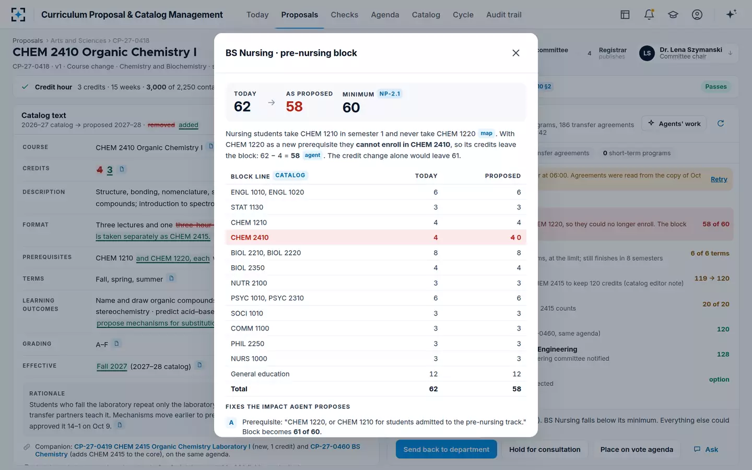The height and width of the screenshot is (470, 752).
Task: Click the agent tag after 58
Action: (x=312, y=155)
